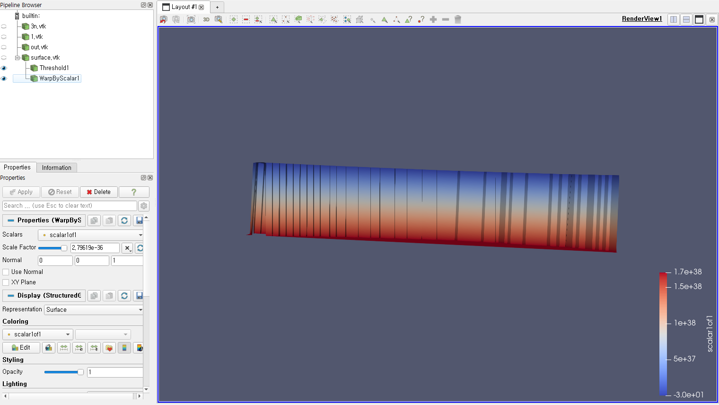
Task: Click the Edit color map button
Action: click(x=21, y=348)
